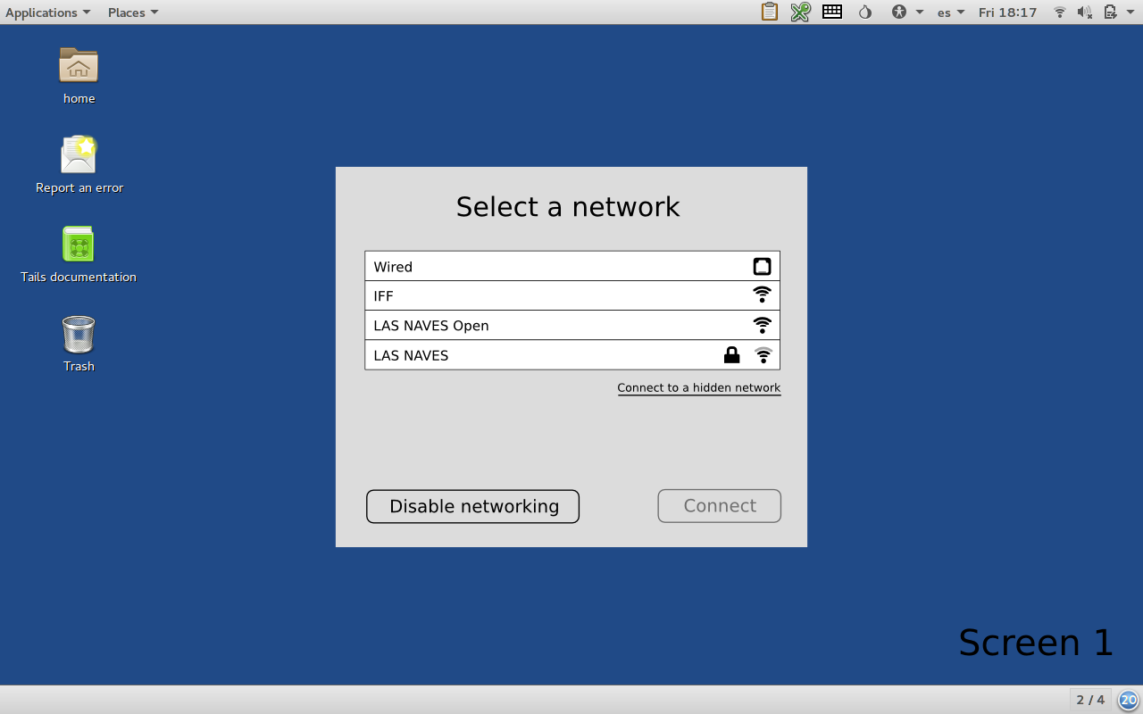Open the clipboard icon in top panel
The height and width of the screenshot is (714, 1143).
(769, 12)
